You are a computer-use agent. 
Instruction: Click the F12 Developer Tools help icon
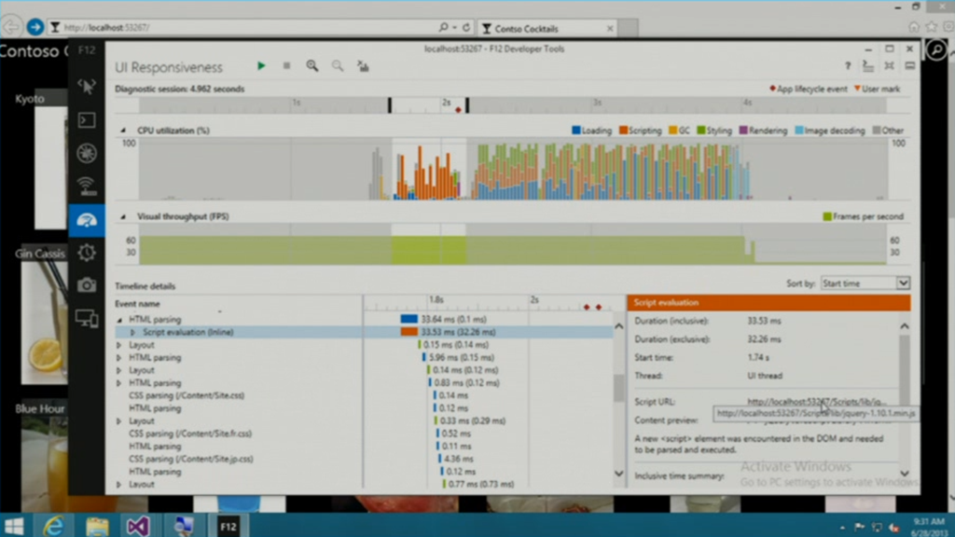(x=847, y=66)
